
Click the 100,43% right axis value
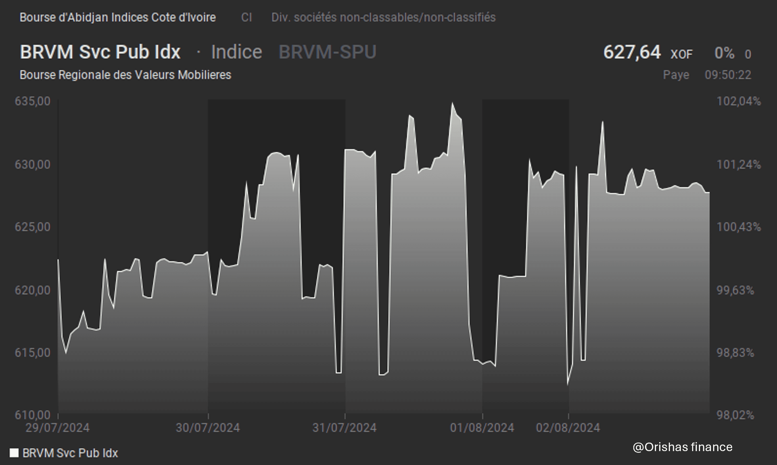coord(739,227)
